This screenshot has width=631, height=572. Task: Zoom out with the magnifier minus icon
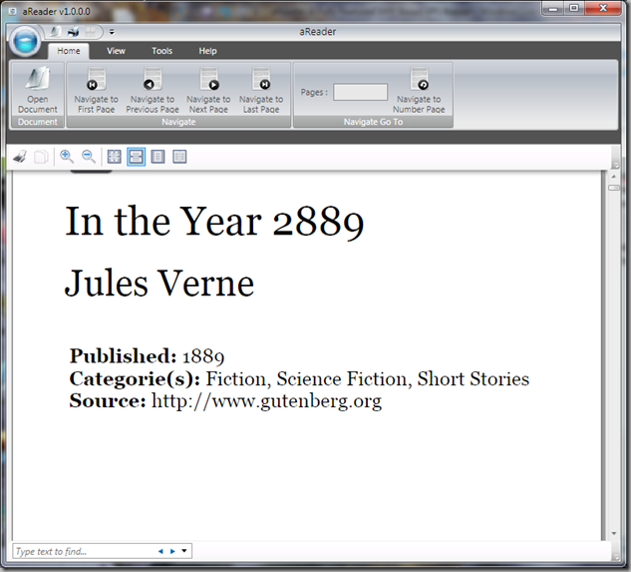pos(89,157)
